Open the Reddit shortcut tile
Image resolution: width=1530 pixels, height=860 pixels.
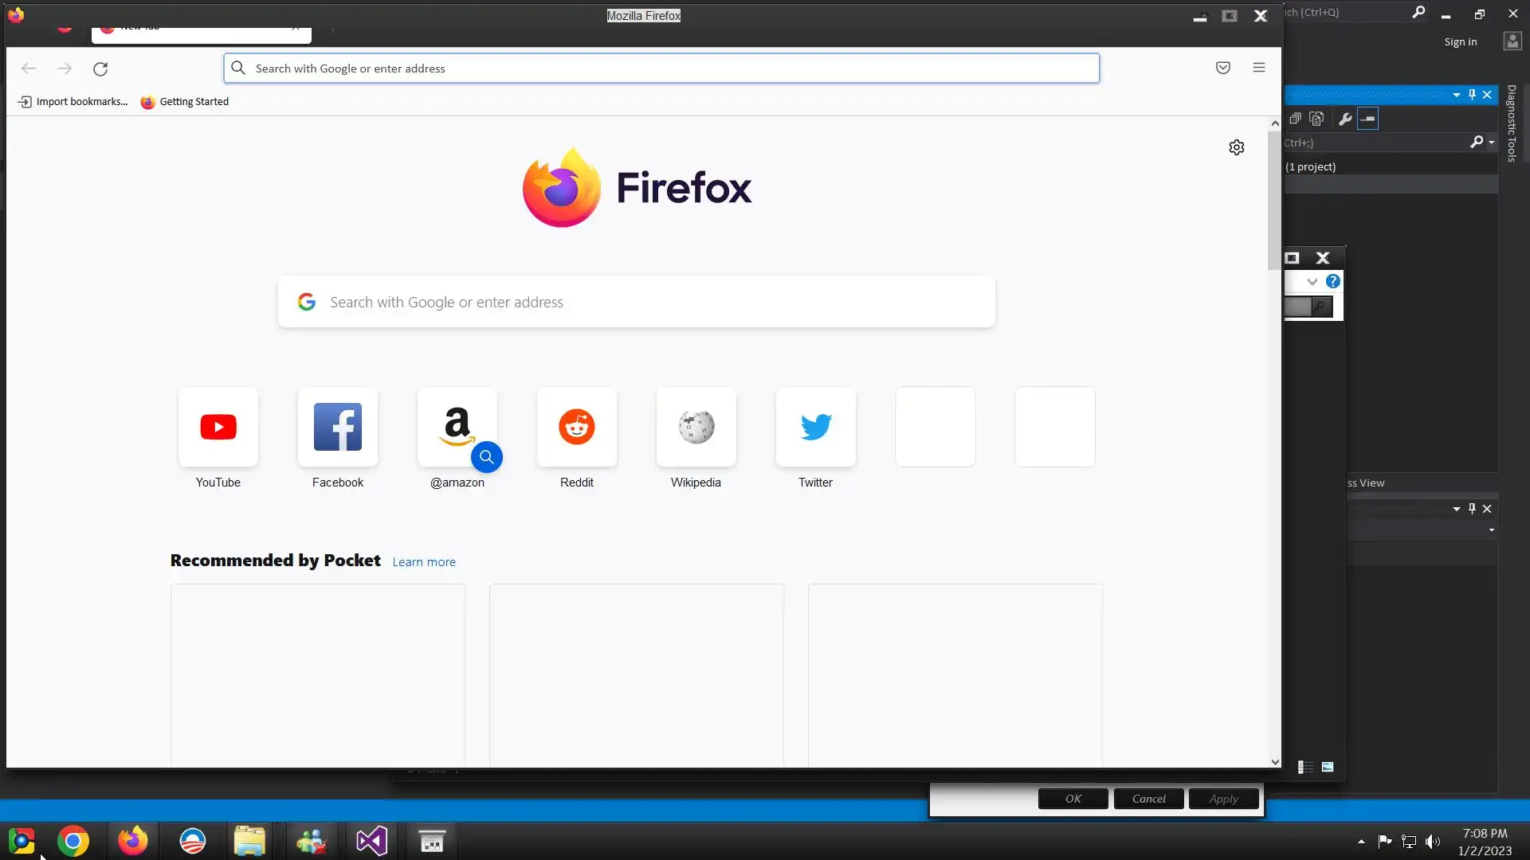(x=576, y=428)
